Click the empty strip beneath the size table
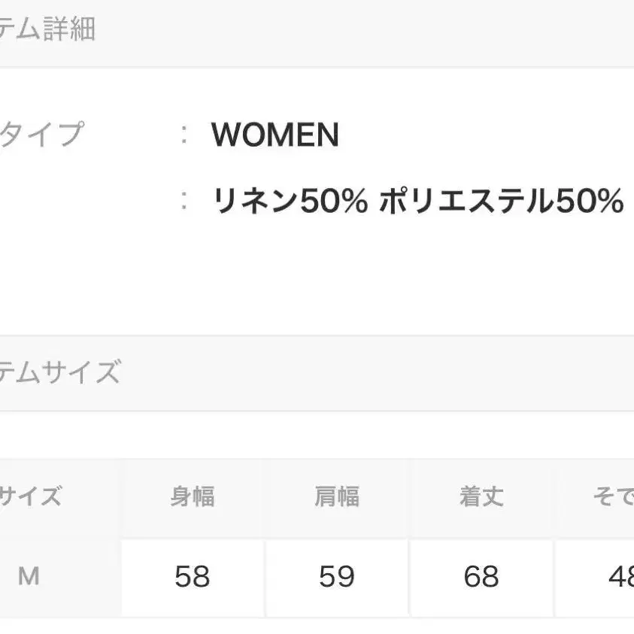 click(x=316, y=626)
